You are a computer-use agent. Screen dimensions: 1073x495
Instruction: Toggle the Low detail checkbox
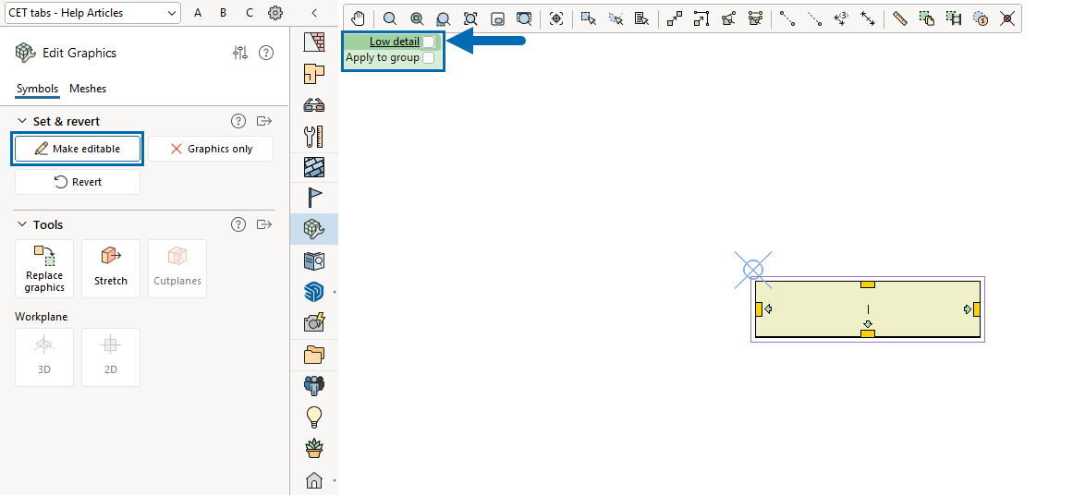tap(429, 42)
